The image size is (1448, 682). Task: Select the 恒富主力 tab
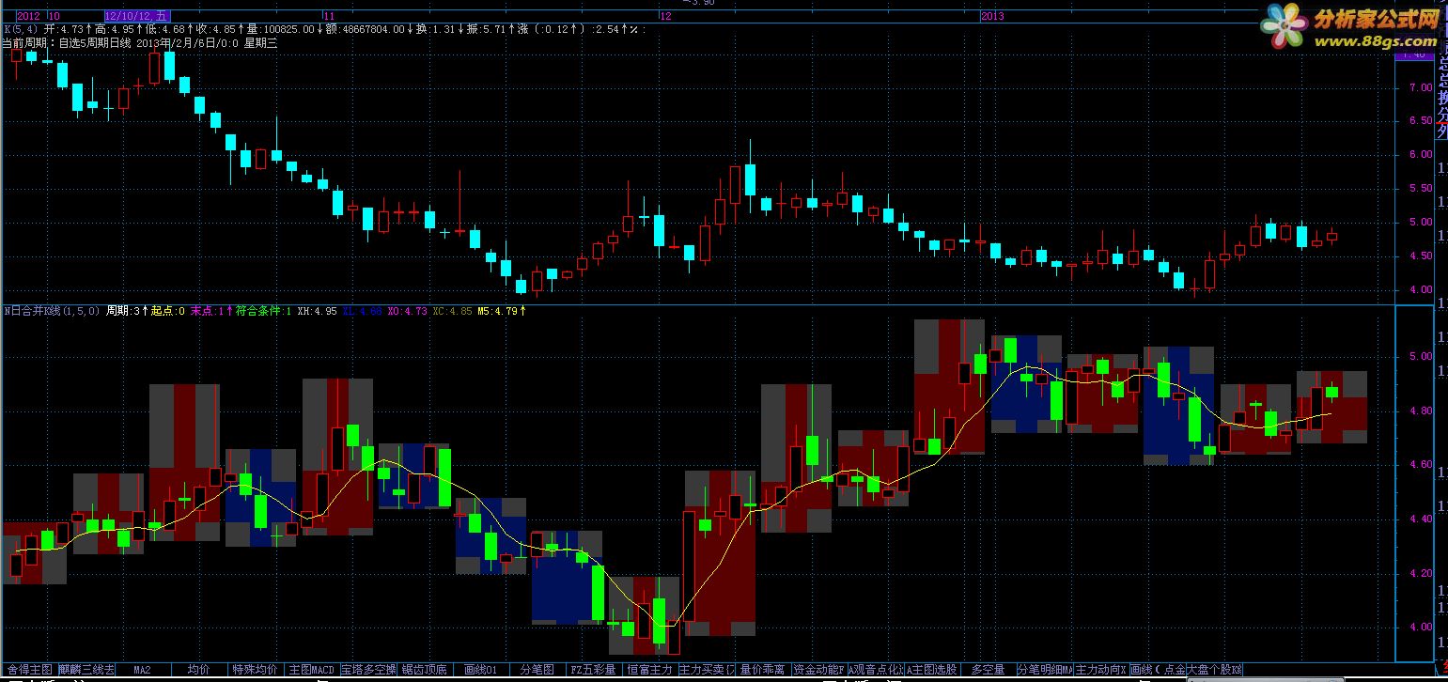point(650,670)
